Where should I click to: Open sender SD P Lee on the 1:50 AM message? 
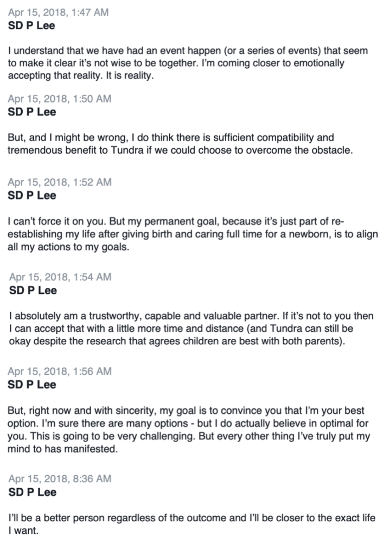31,112
